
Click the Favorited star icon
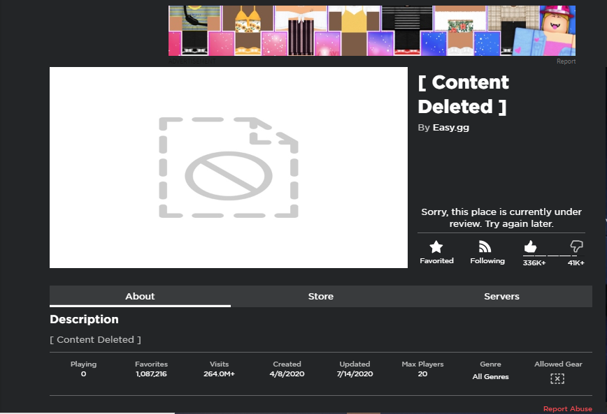point(436,246)
